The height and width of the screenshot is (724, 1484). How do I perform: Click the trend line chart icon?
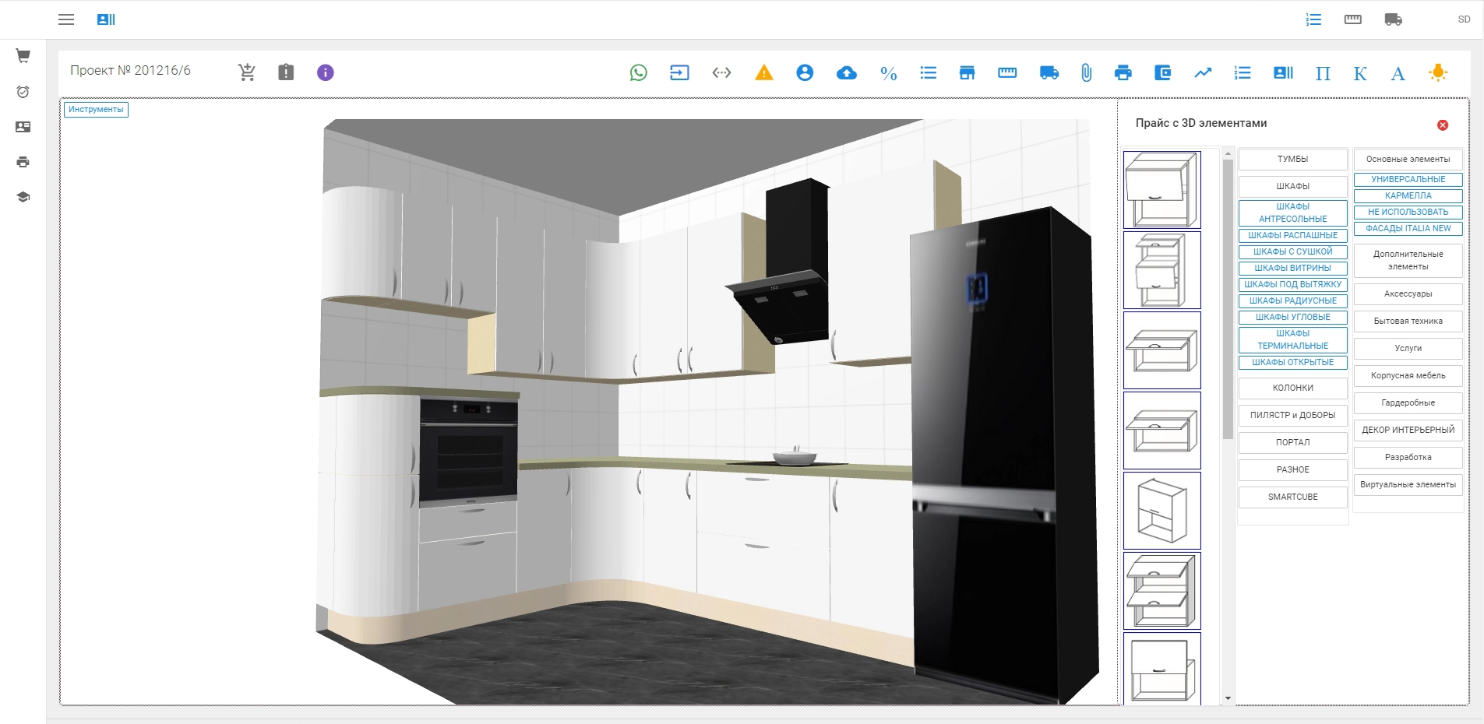(1203, 73)
